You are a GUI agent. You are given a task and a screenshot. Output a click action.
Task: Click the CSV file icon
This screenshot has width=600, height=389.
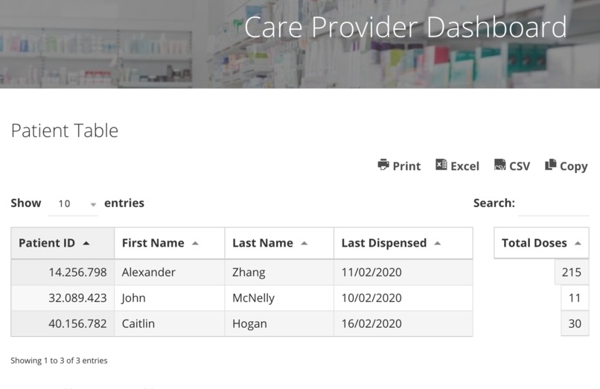(500, 165)
